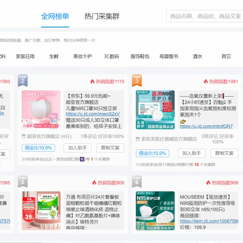Viewport: 243px width, 243px height.
Task: Click the TOP 3 rank badge
Action: tap(137, 80)
